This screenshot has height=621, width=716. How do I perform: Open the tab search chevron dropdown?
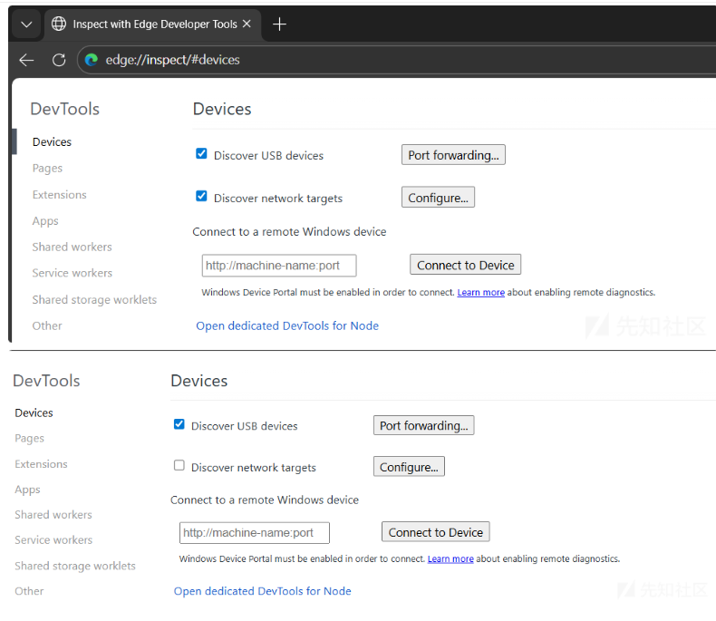point(26,24)
